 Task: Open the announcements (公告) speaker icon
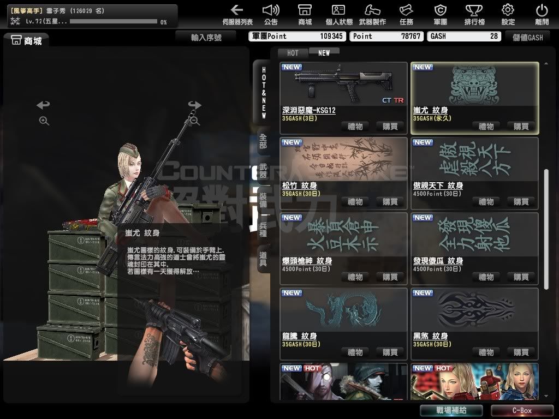point(271,10)
